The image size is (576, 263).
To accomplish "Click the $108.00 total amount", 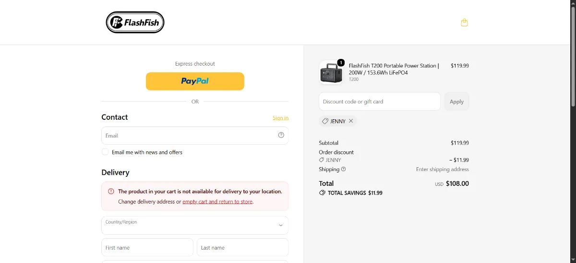I will point(457,183).
